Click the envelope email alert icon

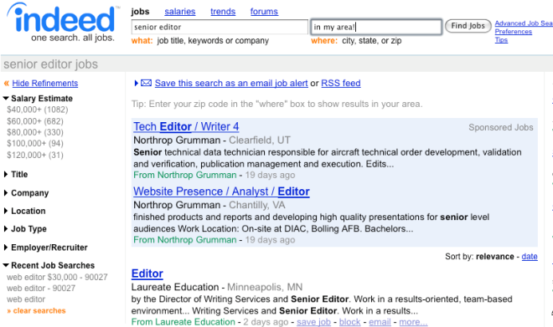coord(146,83)
